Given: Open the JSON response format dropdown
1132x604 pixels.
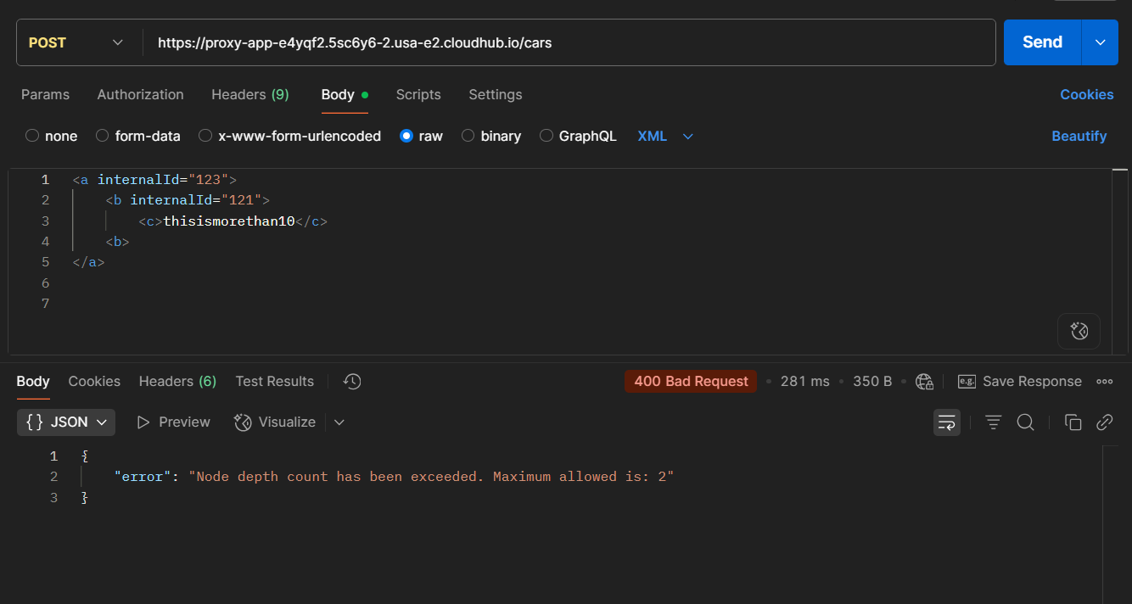Looking at the screenshot, I should (65, 422).
